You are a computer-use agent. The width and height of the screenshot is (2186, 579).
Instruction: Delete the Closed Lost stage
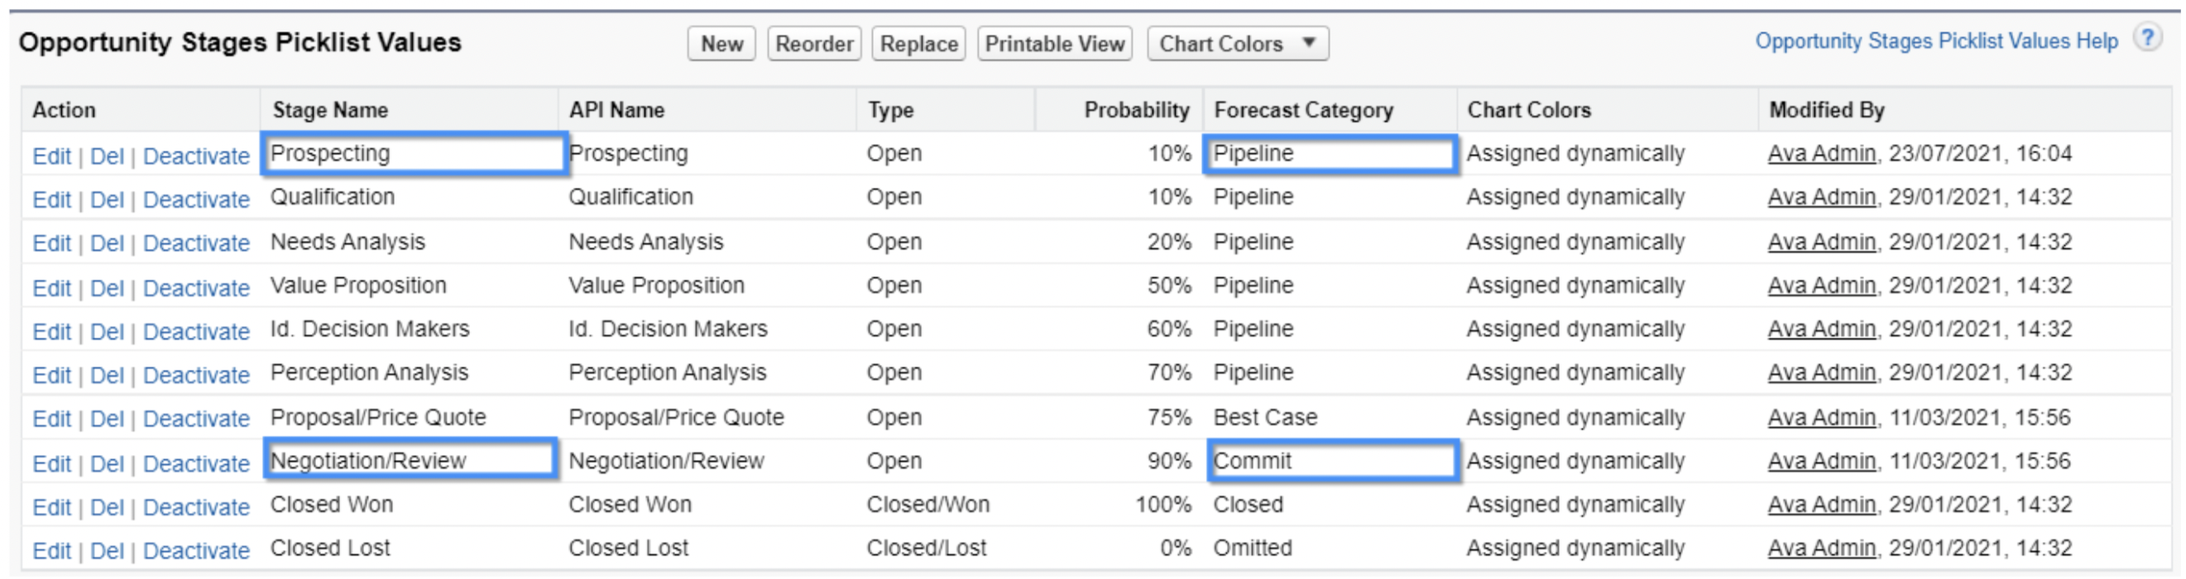pyautogui.click(x=107, y=551)
